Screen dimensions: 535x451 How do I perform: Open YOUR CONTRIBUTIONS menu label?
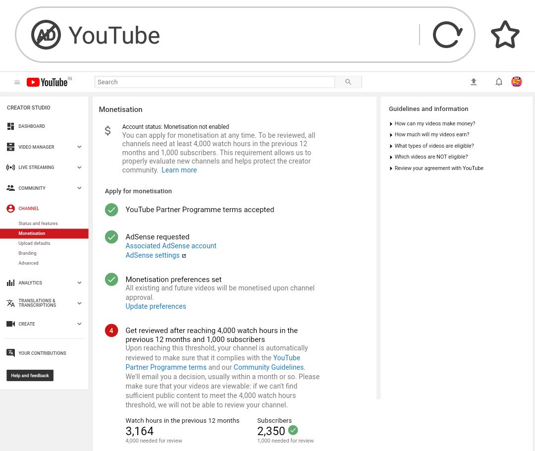42,353
